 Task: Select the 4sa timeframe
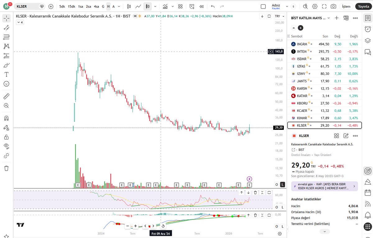97,6
